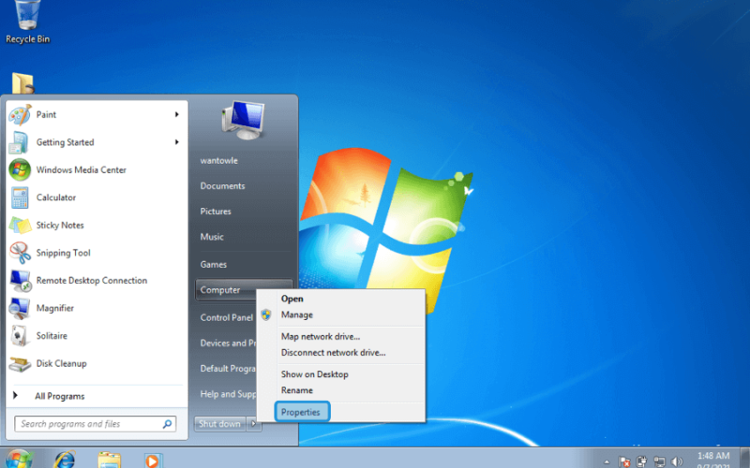The image size is (750, 468).
Task: Open Windows Explorer folder on taskbar
Action: [x=109, y=460]
